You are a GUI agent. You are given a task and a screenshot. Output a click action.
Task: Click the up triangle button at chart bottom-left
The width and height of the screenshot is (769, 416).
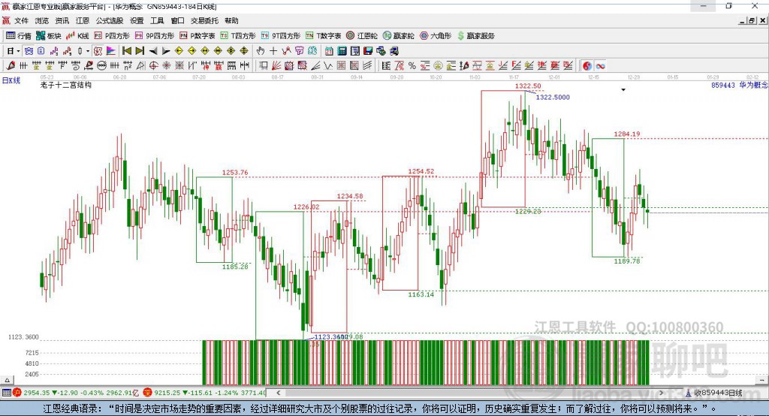tap(7, 380)
